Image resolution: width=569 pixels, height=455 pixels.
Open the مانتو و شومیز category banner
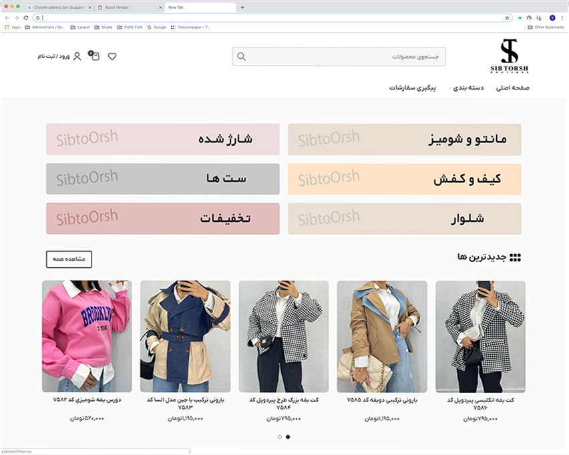(x=405, y=140)
